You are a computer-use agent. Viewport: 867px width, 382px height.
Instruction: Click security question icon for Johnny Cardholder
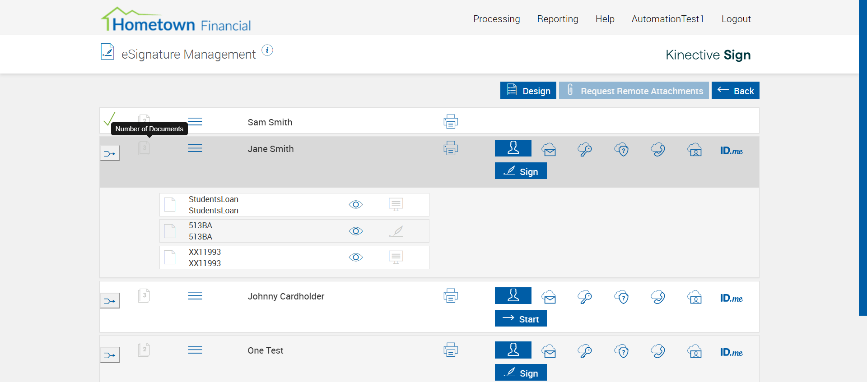pyautogui.click(x=621, y=297)
